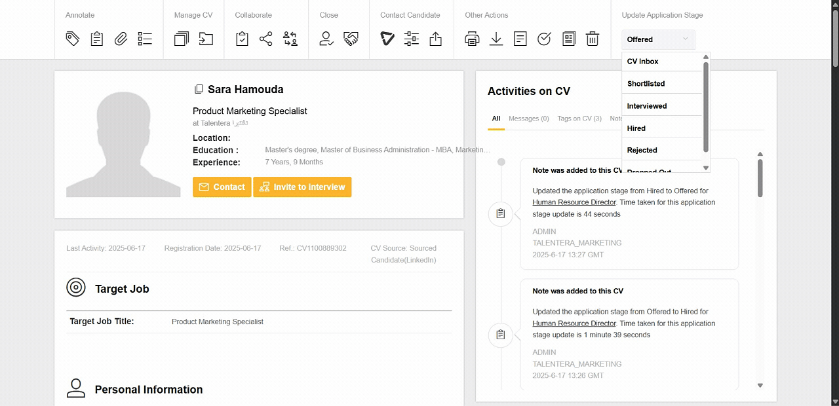This screenshot has width=839, height=406.
Task: Click the copy icon beside Sara Hamouda
Action: point(199,89)
